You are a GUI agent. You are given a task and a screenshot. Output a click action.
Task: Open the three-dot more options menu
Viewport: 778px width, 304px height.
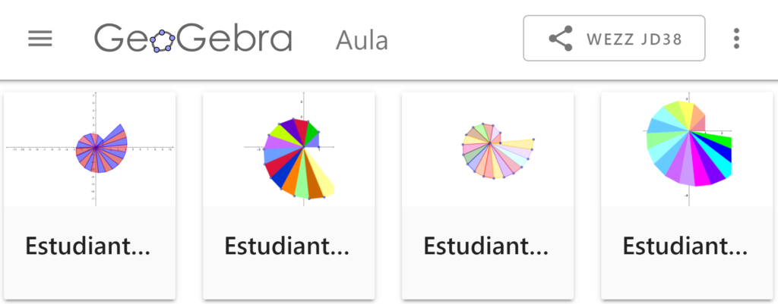735,39
